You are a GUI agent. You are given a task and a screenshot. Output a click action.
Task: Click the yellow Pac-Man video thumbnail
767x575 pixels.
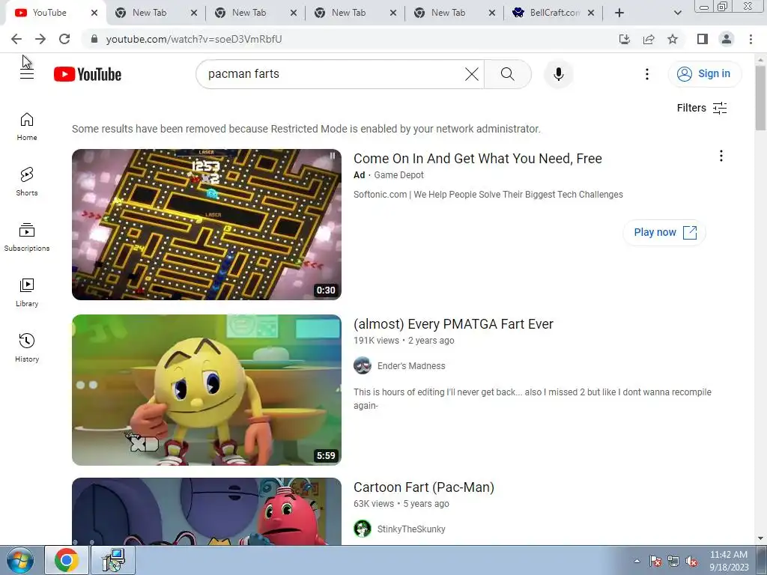click(x=207, y=389)
